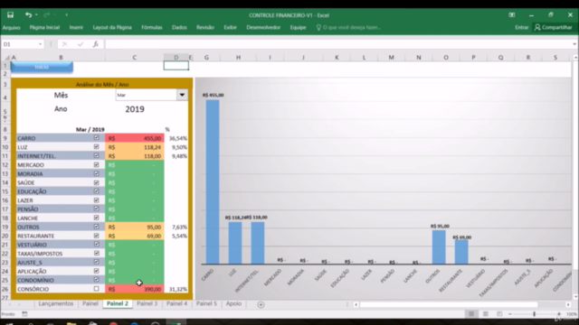
Task: Click the horizontal scrollbar right arrow
Action: 568,304
